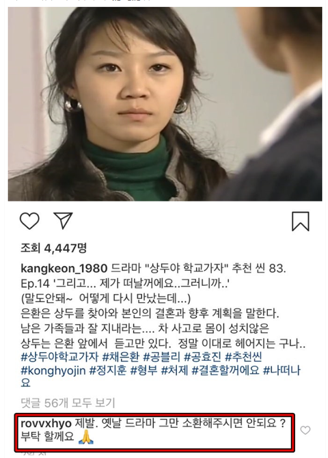This screenshot has width=328, height=458.
Task: Share post via paper plane icon
Action: pyautogui.click(x=63, y=221)
